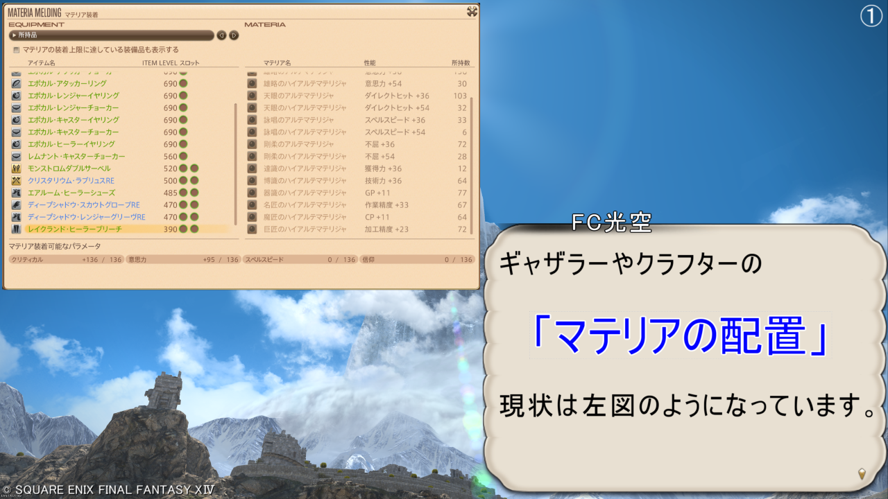Screen dimensions: 888x499
Task: Click the 作業精度 +33 stat value
Action: (x=386, y=204)
